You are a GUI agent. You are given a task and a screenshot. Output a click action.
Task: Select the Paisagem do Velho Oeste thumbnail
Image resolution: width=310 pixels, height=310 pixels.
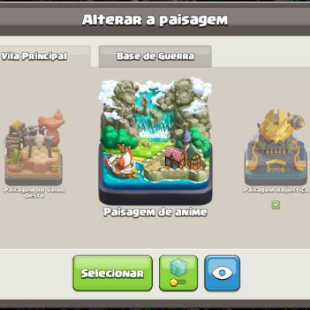(34, 147)
